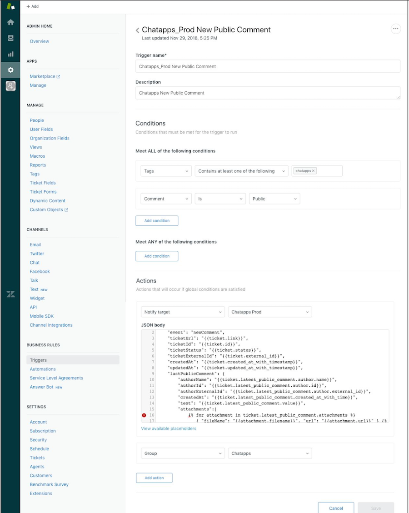The width and height of the screenshot is (409, 513).
Task: Open the Chatapps group value dropdown
Action: [270, 453]
